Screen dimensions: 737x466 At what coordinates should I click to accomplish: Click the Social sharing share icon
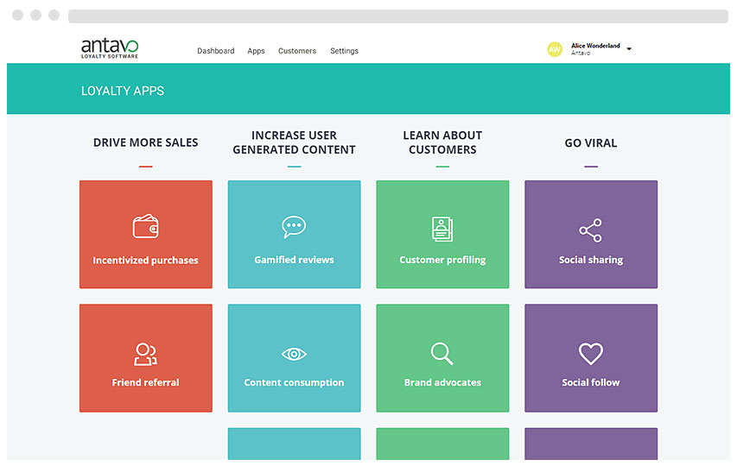point(591,230)
